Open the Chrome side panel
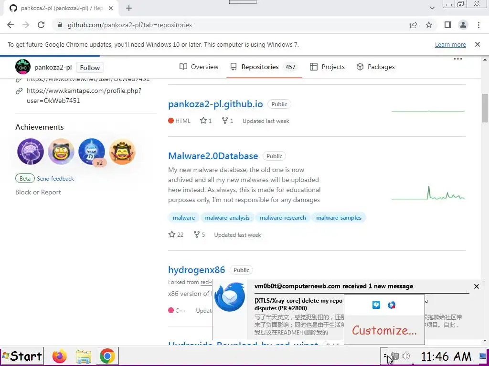489x366 pixels. pyautogui.click(x=448, y=25)
